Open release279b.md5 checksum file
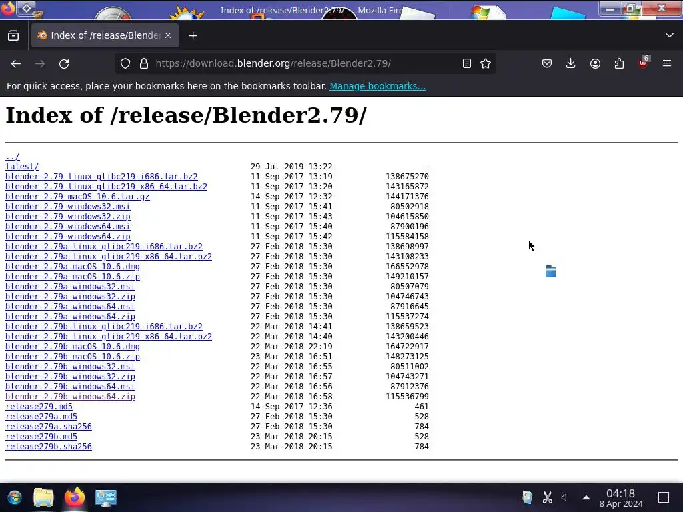The height and width of the screenshot is (512, 683). (41, 437)
